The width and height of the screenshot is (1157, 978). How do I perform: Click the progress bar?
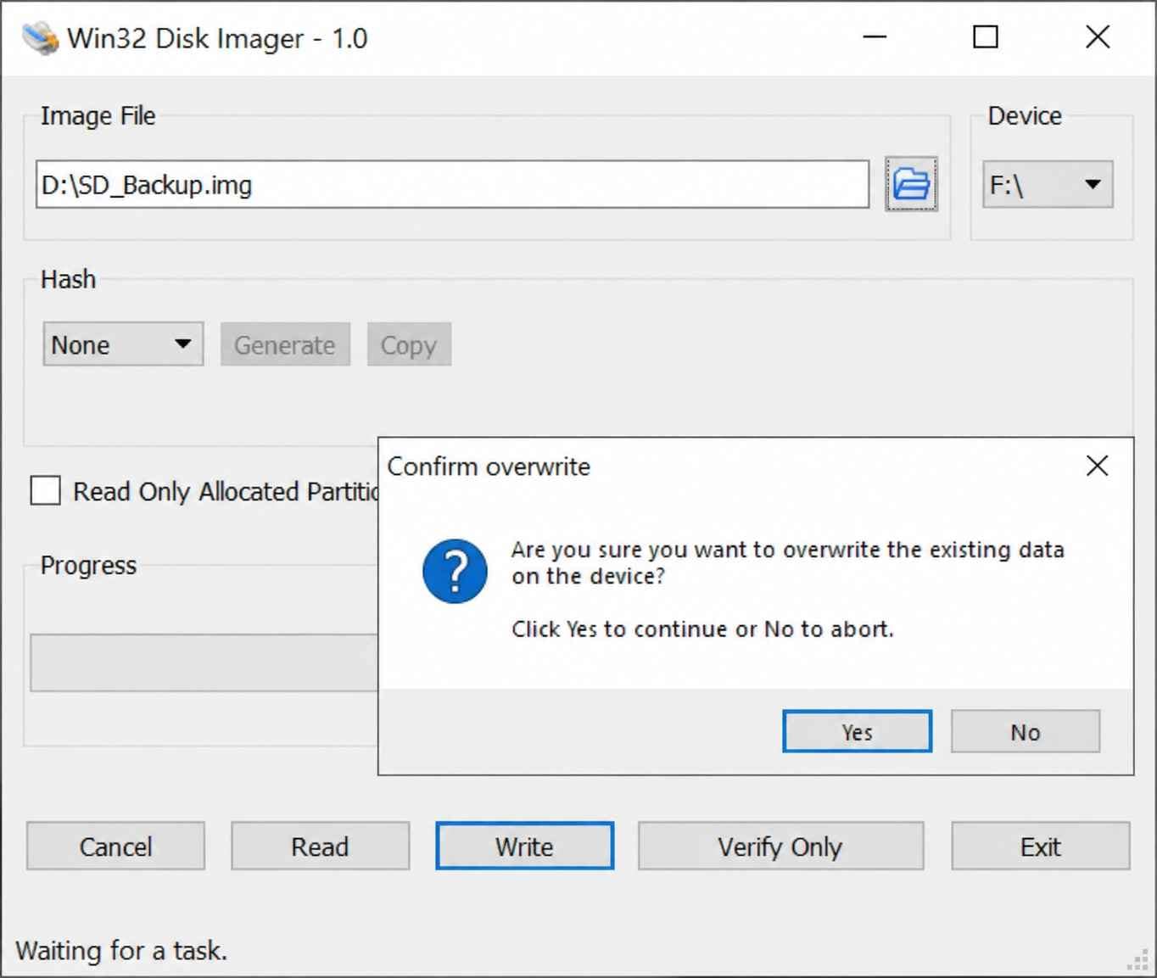point(204,662)
